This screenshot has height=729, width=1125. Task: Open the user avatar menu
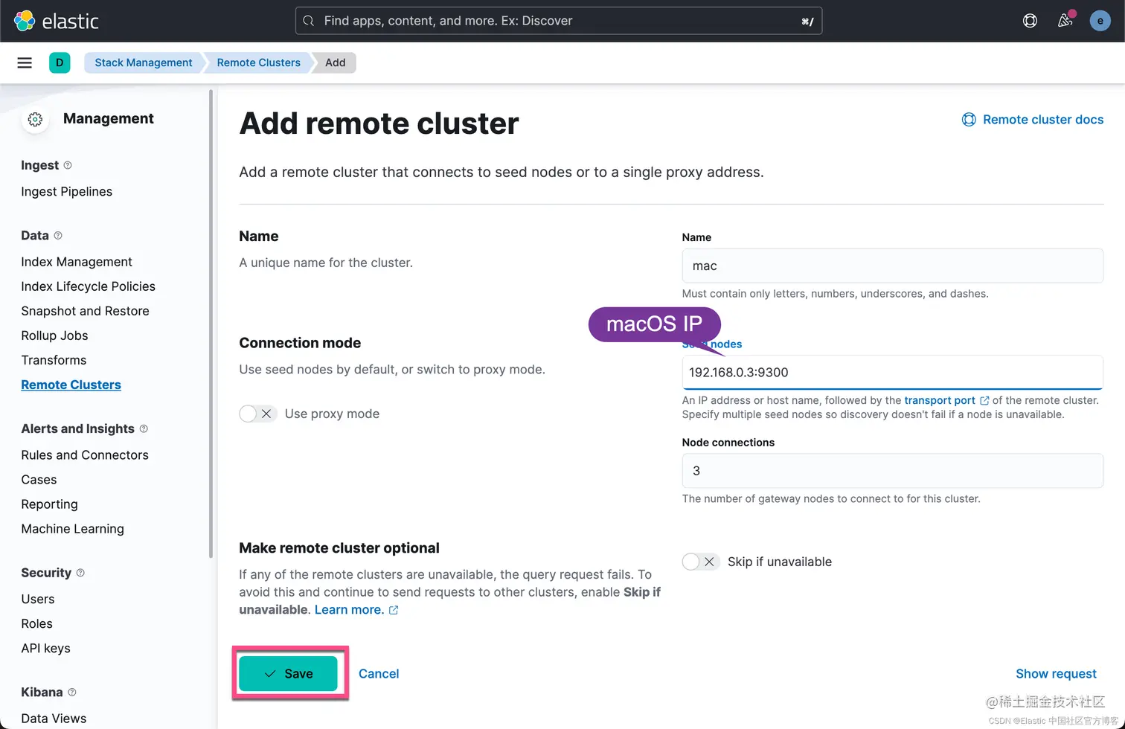[1100, 21]
